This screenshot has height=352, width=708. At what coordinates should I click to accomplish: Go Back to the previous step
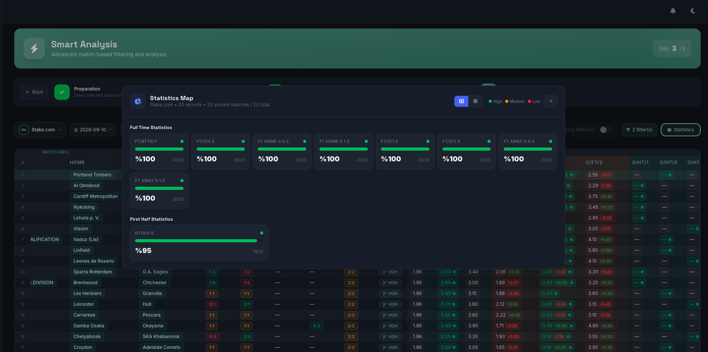click(x=34, y=92)
